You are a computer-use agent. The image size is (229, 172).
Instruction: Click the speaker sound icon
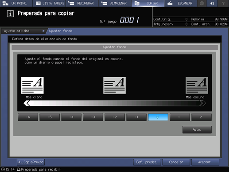[x=212, y=3]
